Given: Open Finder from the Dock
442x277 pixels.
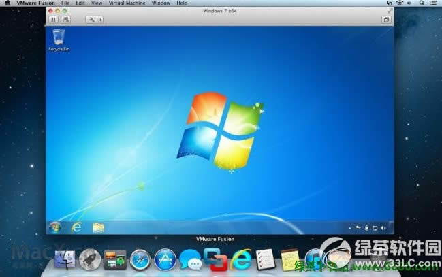Looking at the screenshot, I should point(65,259).
